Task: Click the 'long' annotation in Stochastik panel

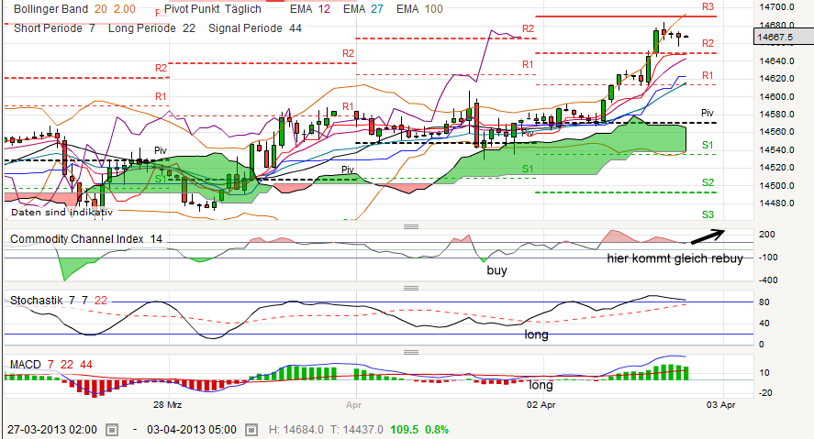Action: point(536,335)
